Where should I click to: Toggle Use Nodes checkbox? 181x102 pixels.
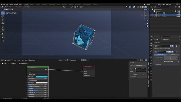(29, 60)
